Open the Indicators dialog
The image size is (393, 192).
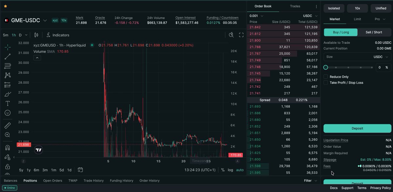click(58, 35)
